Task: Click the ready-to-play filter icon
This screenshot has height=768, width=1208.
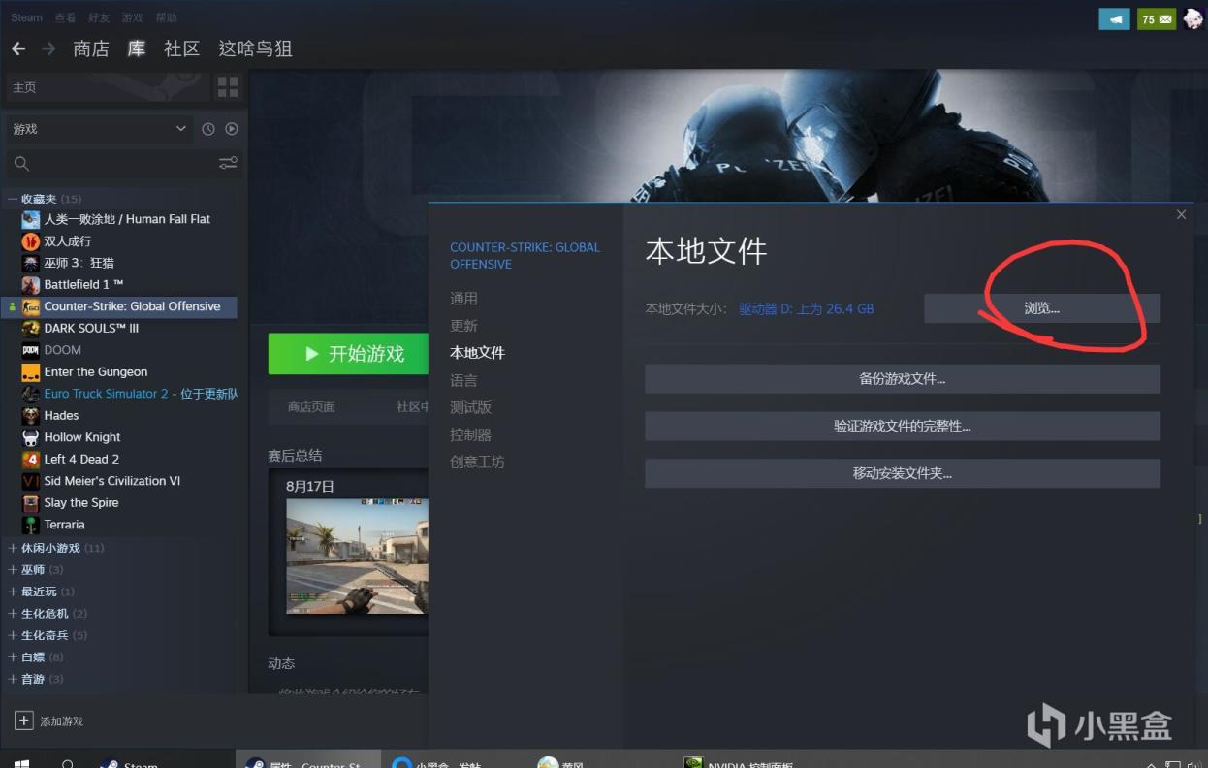Action: pyautogui.click(x=232, y=129)
